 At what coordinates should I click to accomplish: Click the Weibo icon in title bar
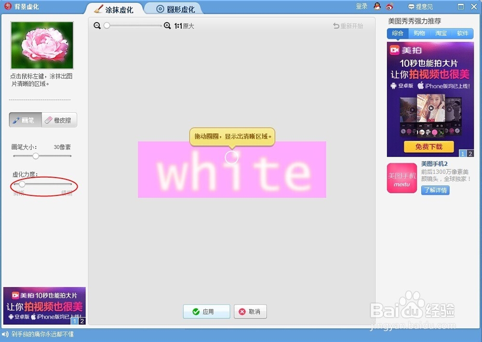(390, 6)
